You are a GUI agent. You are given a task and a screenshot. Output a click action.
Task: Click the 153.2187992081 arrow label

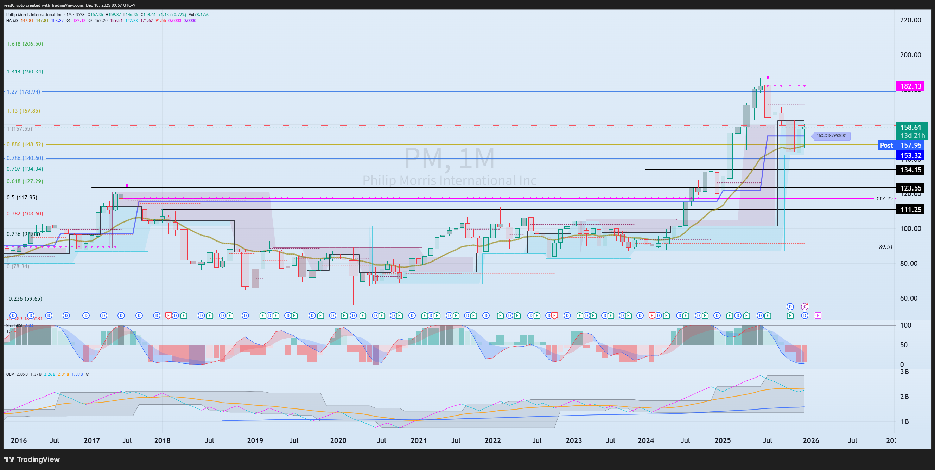click(831, 136)
